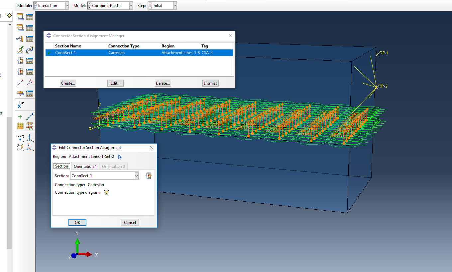Open the Interaction Manager beside Create Interaction
452x272 pixels.
[x=30, y=17]
